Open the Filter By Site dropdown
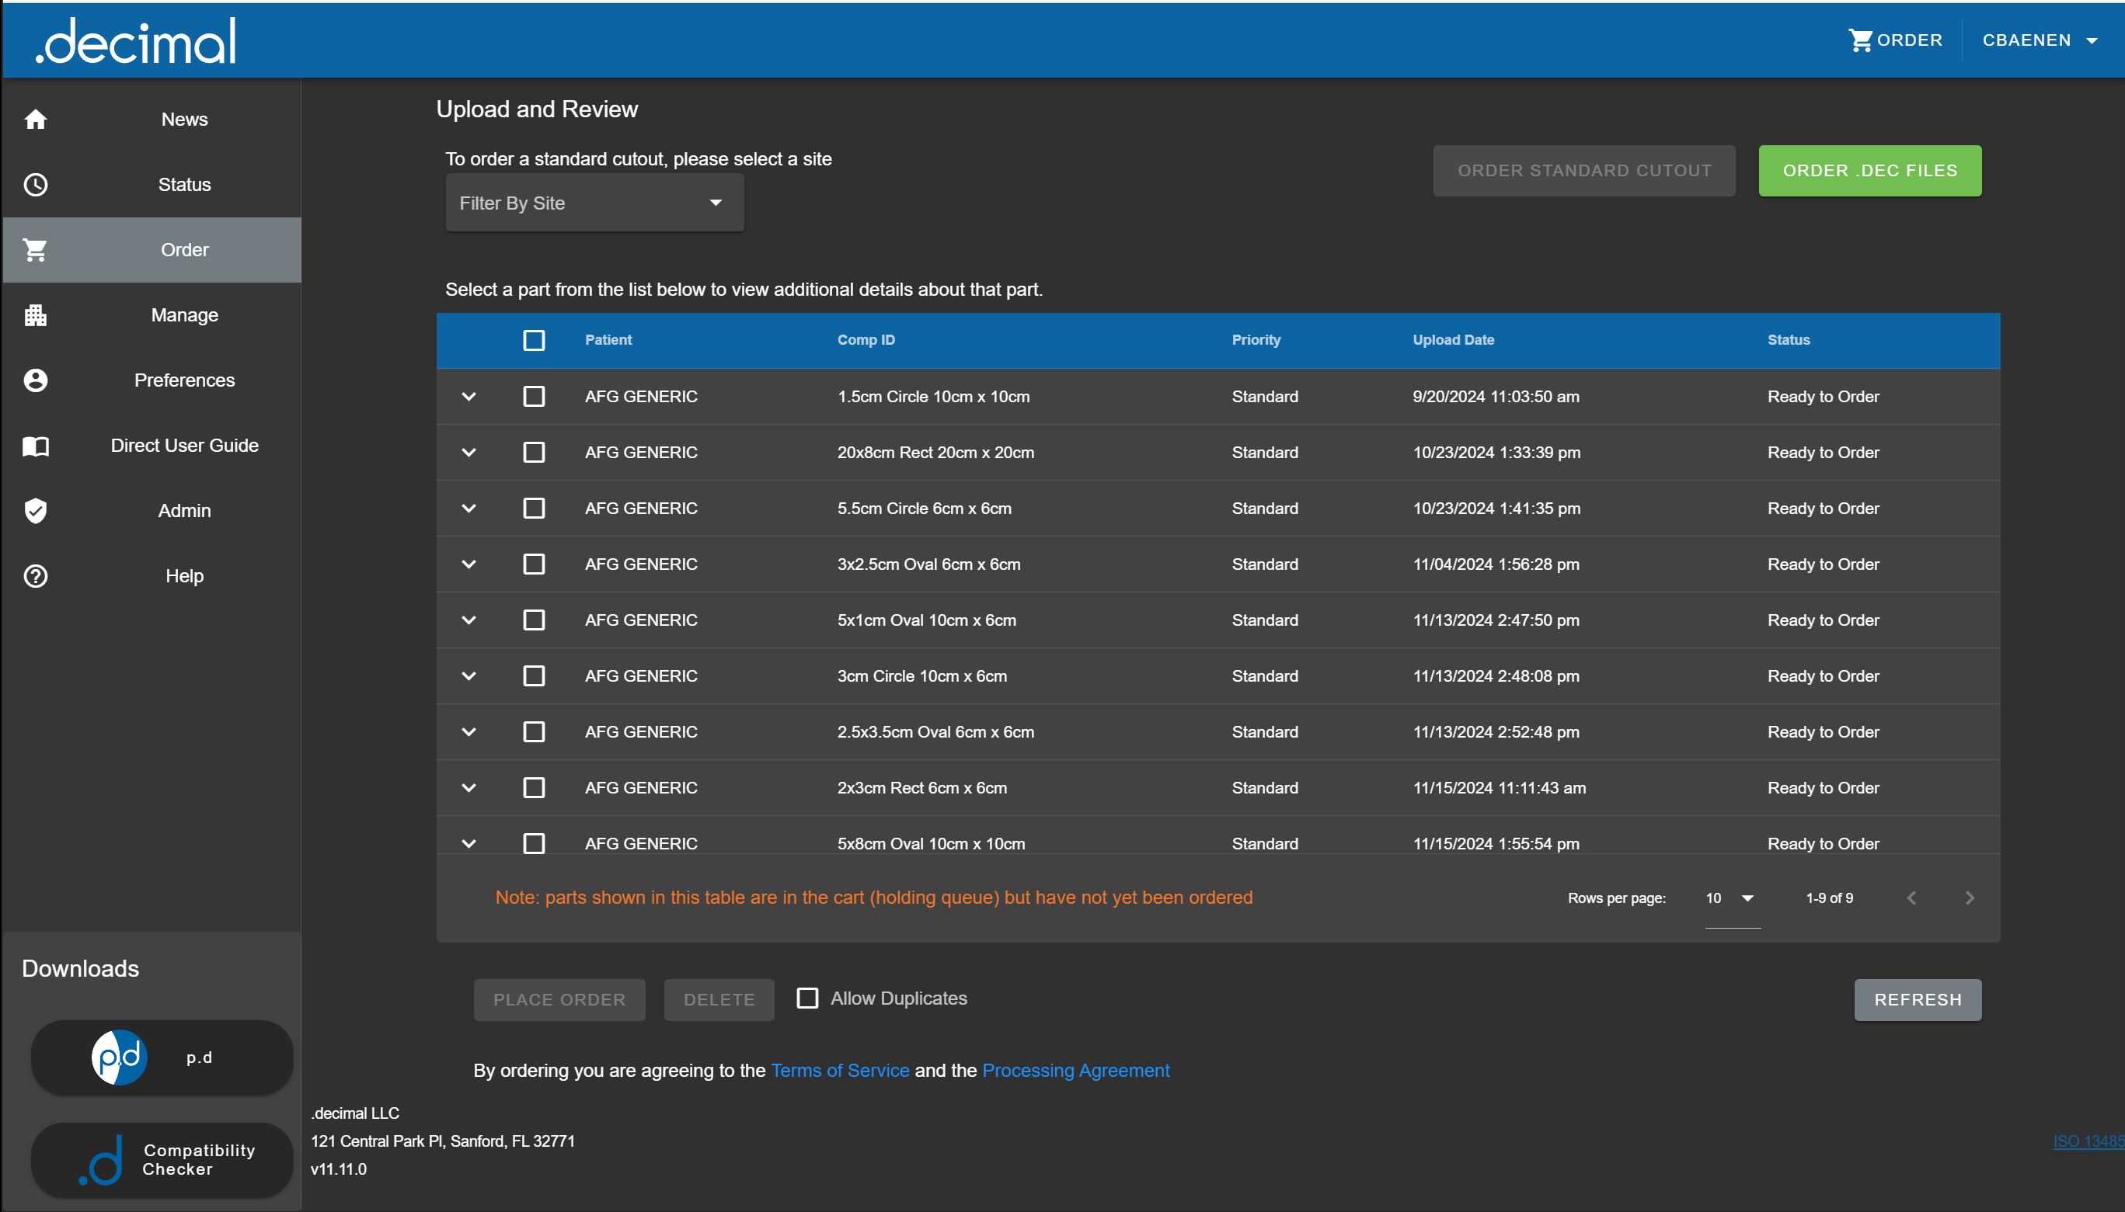This screenshot has height=1212, width=2125. click(594, 203)
